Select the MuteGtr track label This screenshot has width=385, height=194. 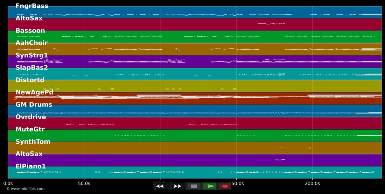tap(30, 129)
